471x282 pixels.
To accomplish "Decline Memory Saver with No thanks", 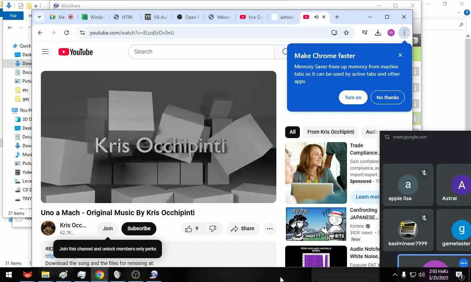I will pyautogui.click(x=387, y=97).
